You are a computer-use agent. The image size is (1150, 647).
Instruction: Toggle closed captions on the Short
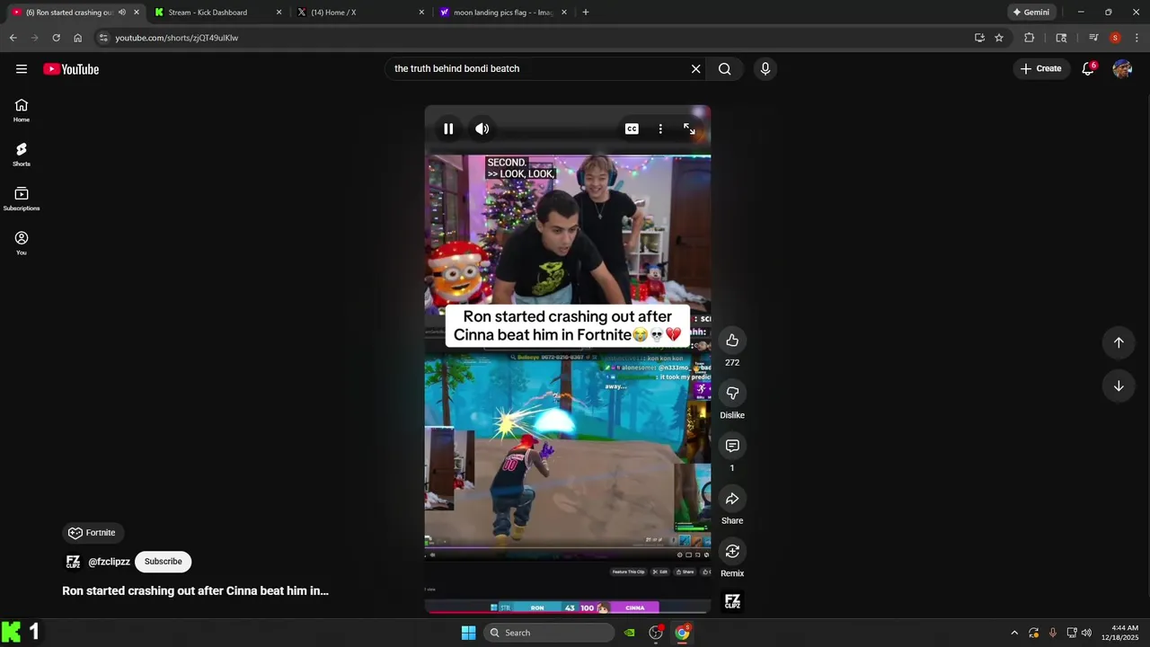632,129
